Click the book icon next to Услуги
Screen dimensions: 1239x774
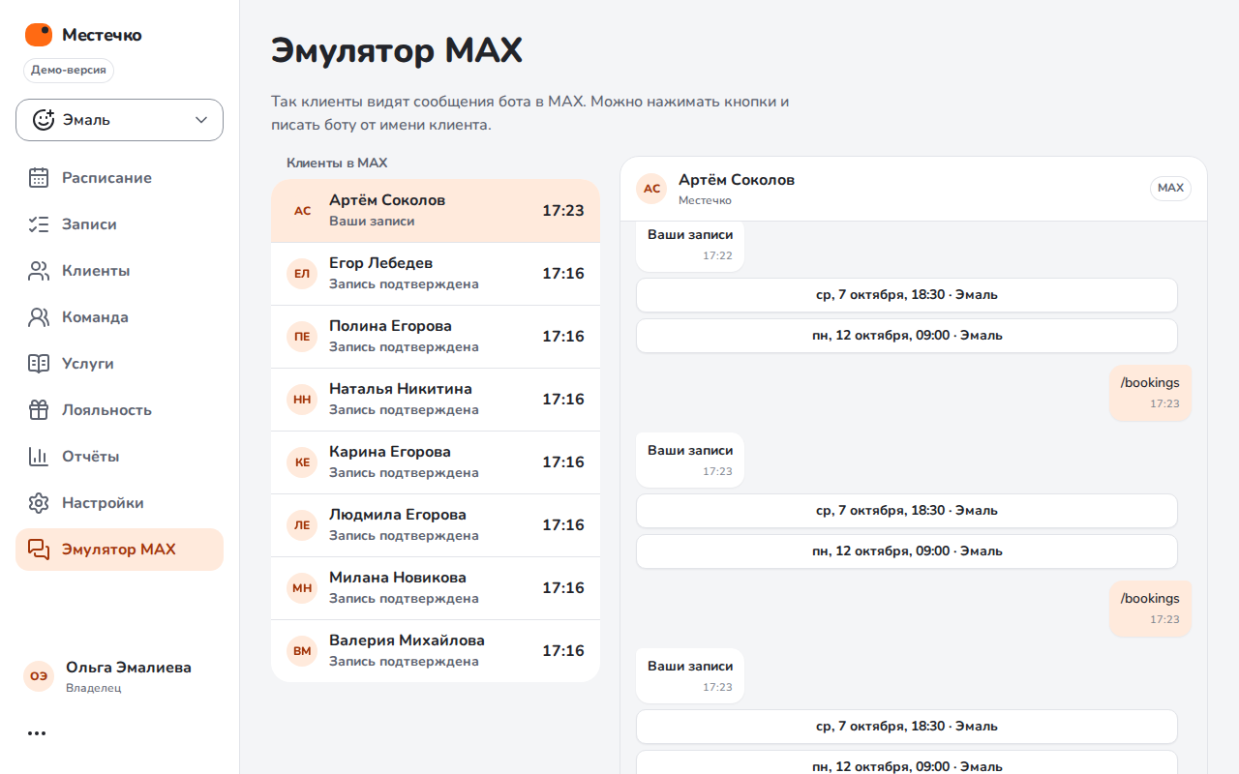(x=39, y=364)
